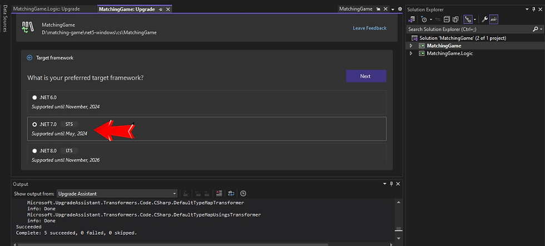545x246 pixels.
Task: Click Find Message in Code output icon
Action: (x=186, y=193)
